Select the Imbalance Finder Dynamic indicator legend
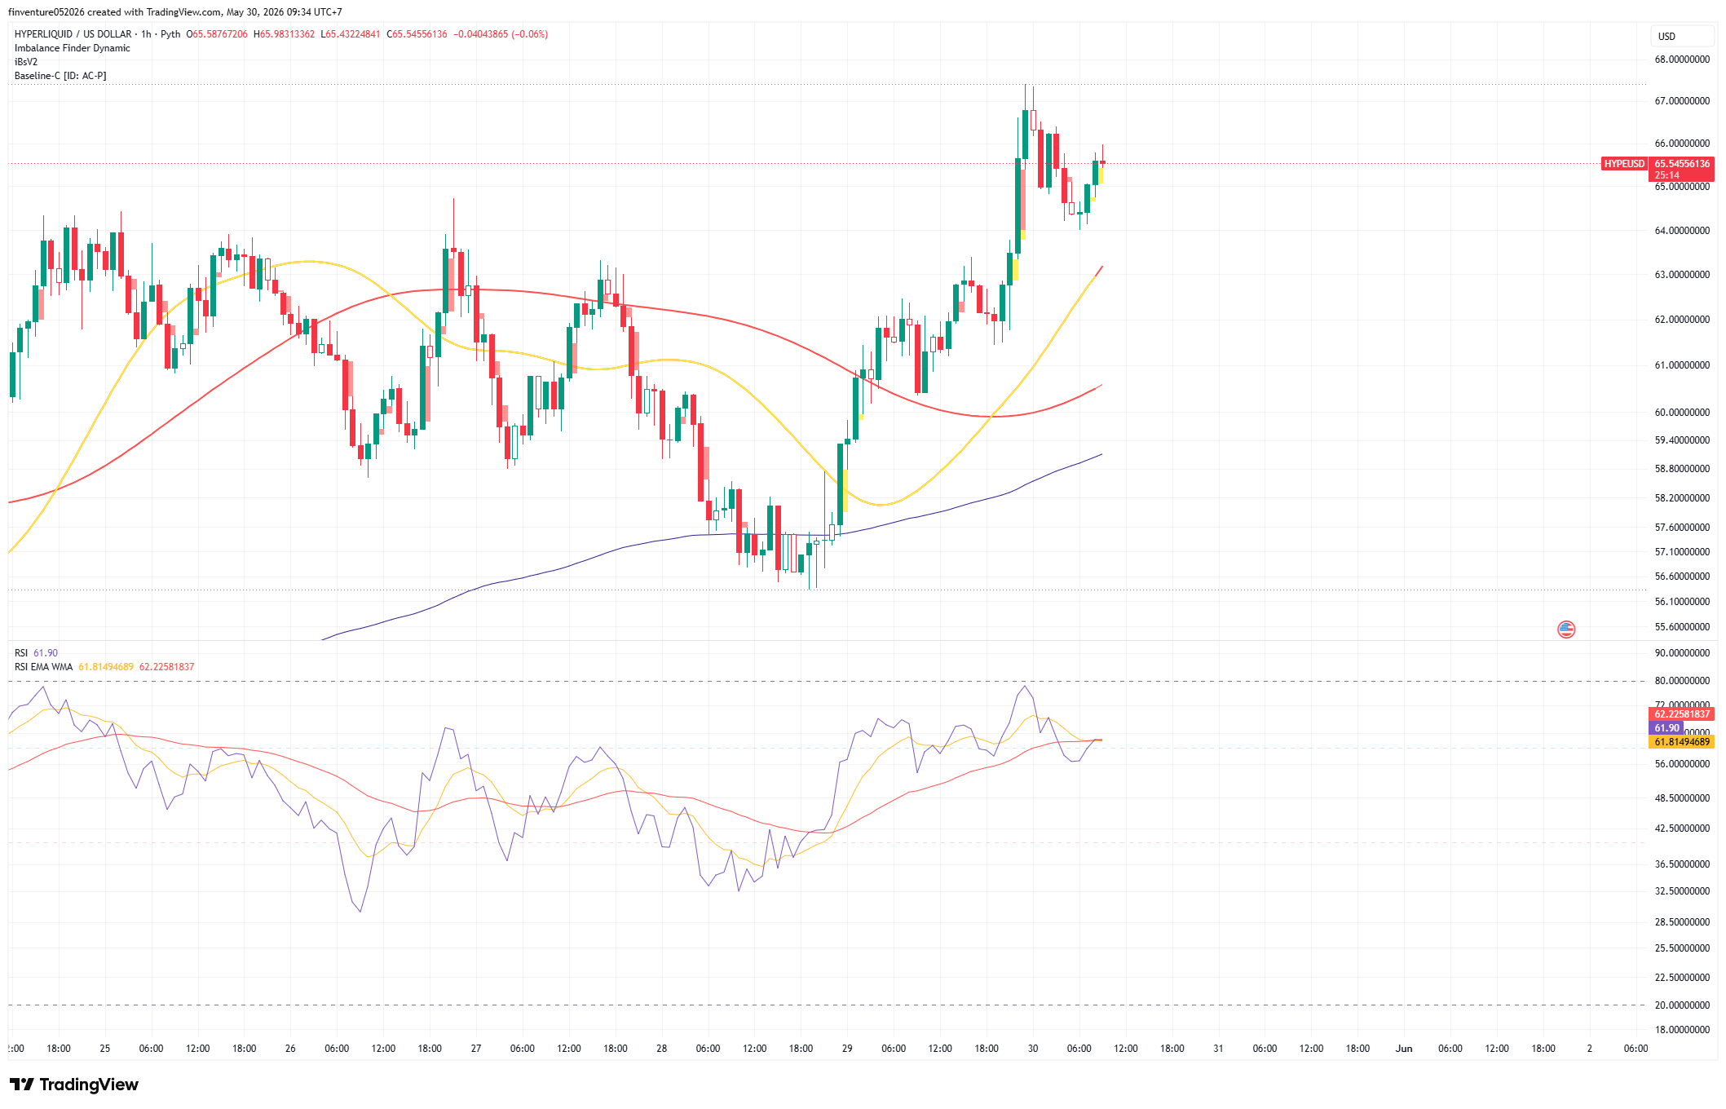 [73, 48]
